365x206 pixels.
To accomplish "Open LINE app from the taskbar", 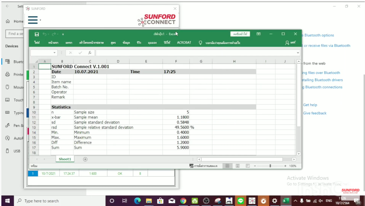I will [x=240, y=201].
